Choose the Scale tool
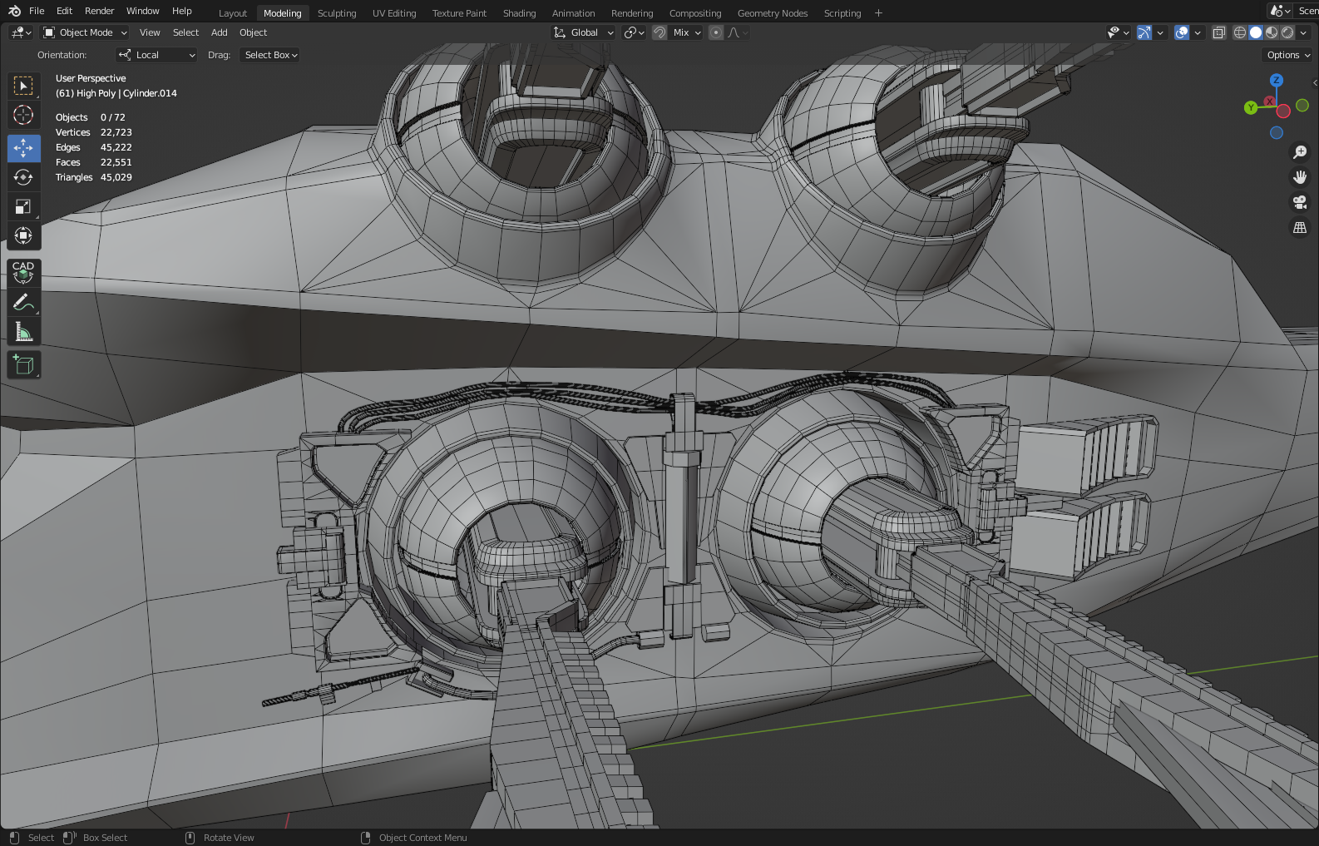Screen dimensions: 1319x846 (x=23, y=206)
